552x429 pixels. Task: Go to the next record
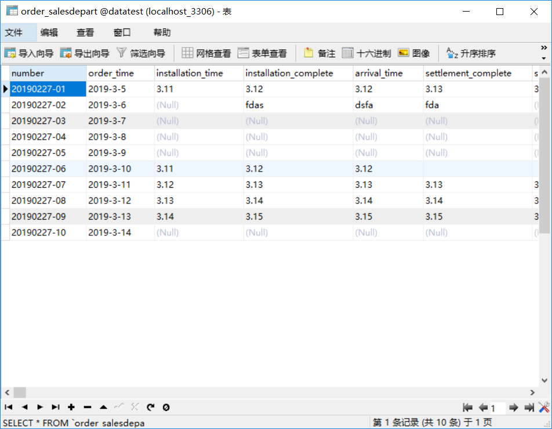pos(40,407)
